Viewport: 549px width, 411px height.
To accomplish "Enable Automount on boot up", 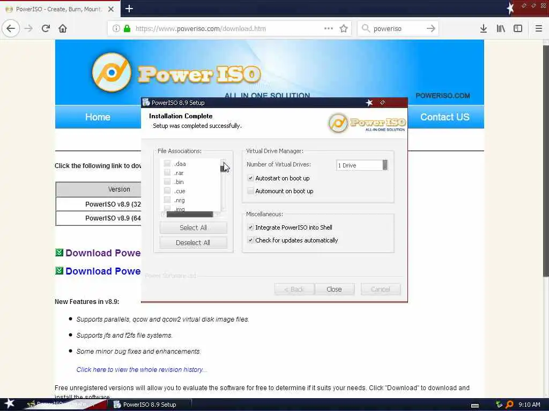I will click(250, 191).
